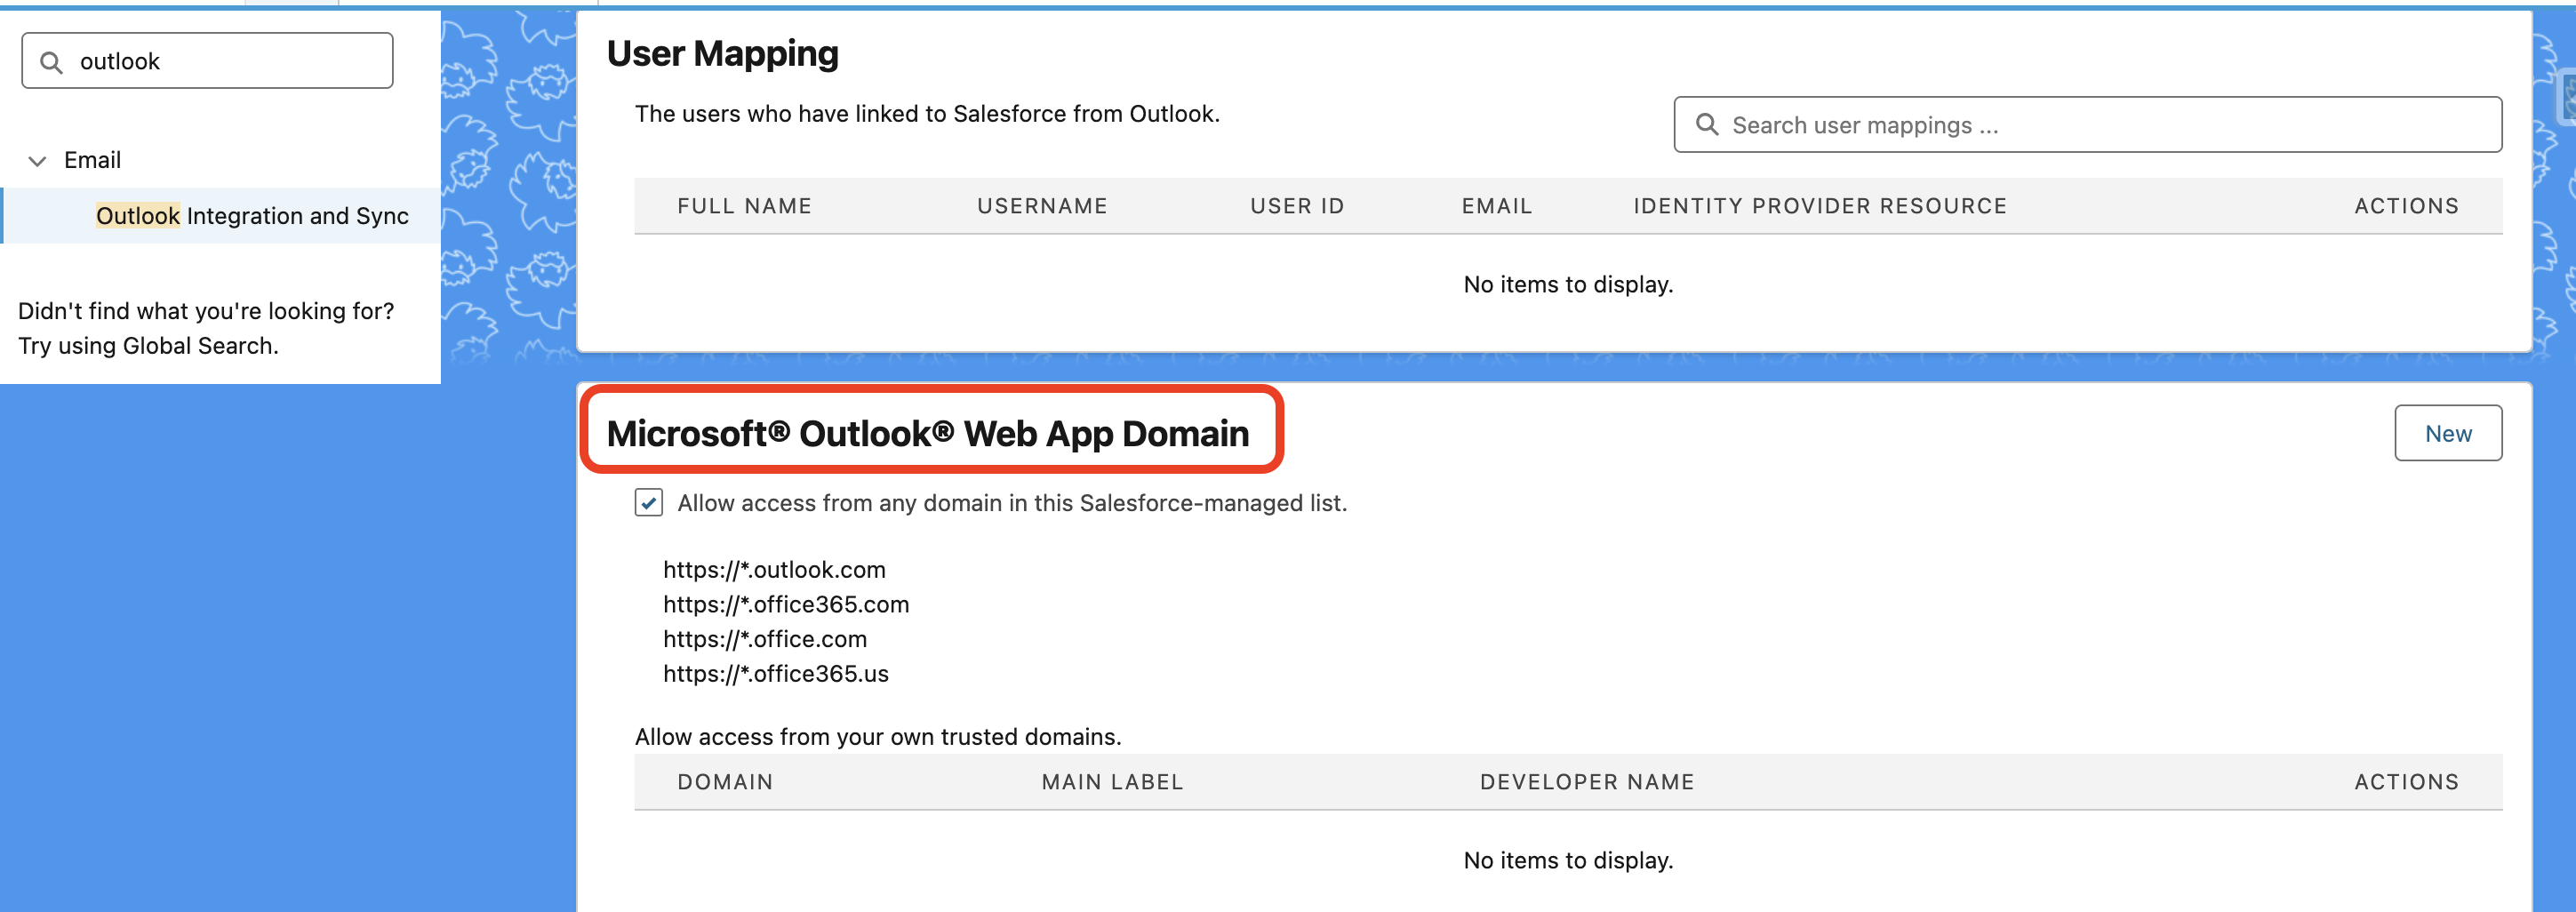Focus the Search user mappings field
2576x912 pixels.
(2100, 125)
